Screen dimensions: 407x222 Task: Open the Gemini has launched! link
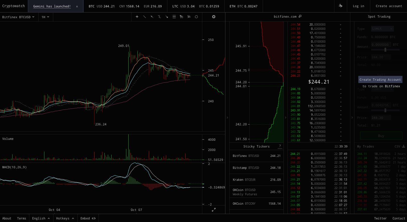(x=52, y=6)
